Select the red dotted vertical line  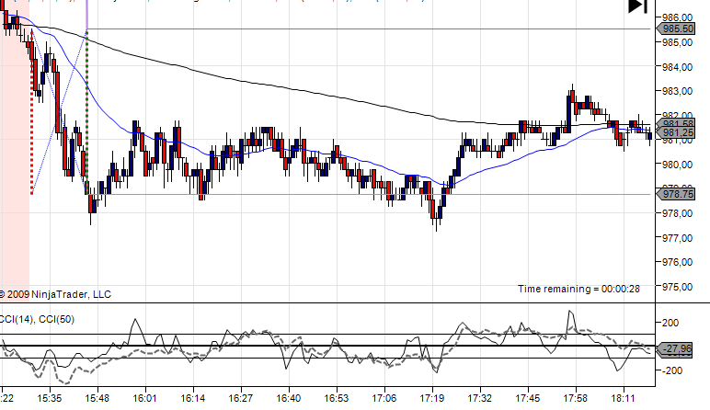(x=31, y=113)
